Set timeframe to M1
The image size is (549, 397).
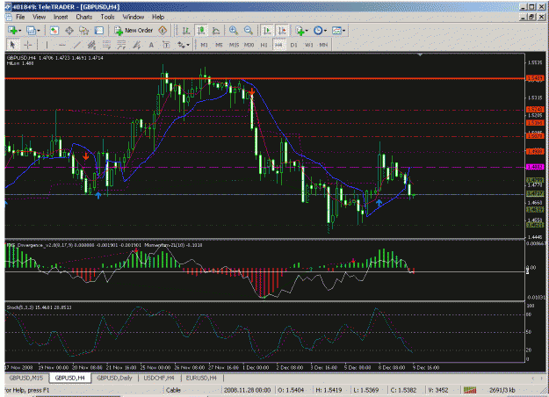[x=204, y=45]
